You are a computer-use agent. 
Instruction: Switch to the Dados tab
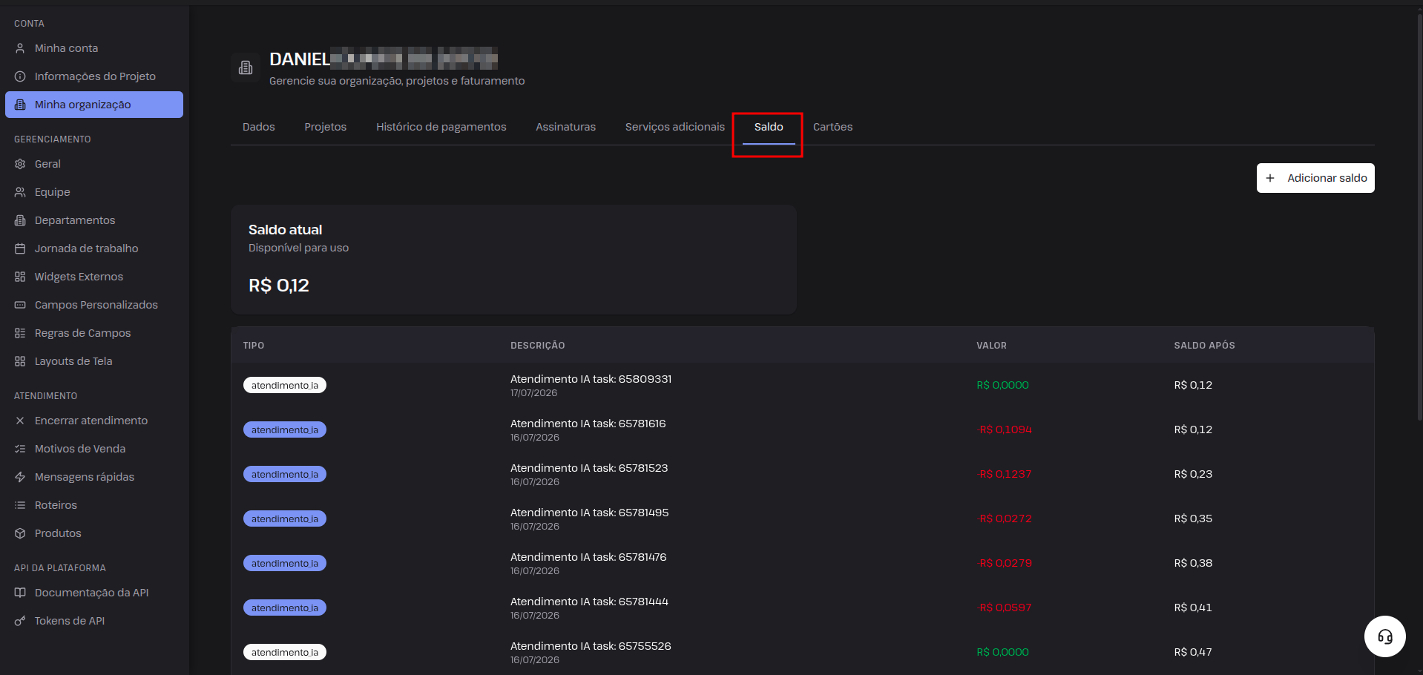point(259,127)
